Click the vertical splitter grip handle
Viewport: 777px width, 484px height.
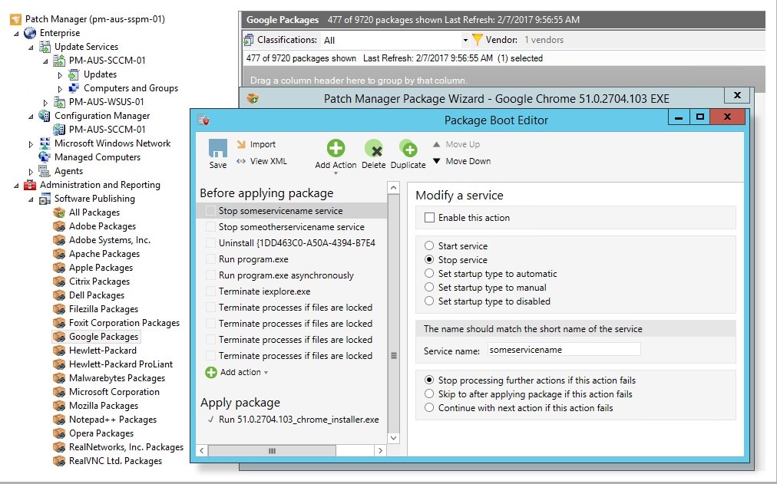click(x=394, y=355)
